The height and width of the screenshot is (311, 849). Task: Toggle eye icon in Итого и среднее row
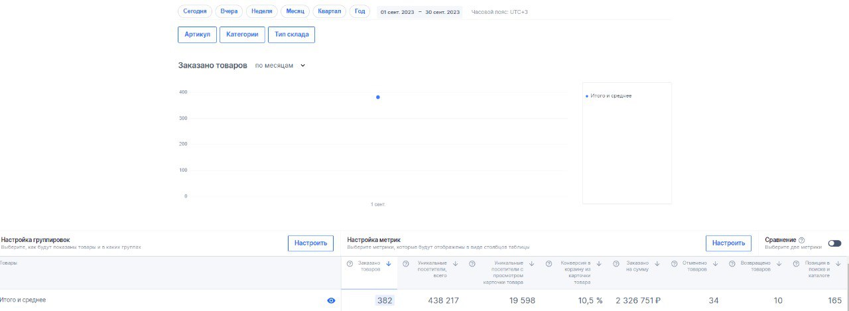[x=331, y=300]
